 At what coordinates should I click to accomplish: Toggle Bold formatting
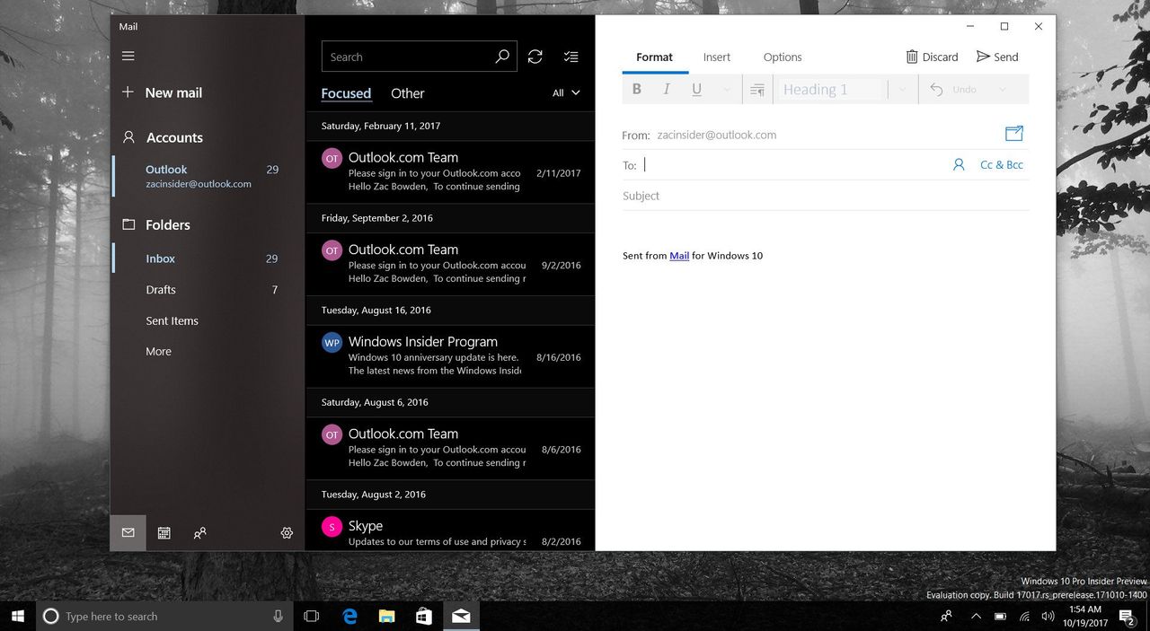click(x=637, y=89)
